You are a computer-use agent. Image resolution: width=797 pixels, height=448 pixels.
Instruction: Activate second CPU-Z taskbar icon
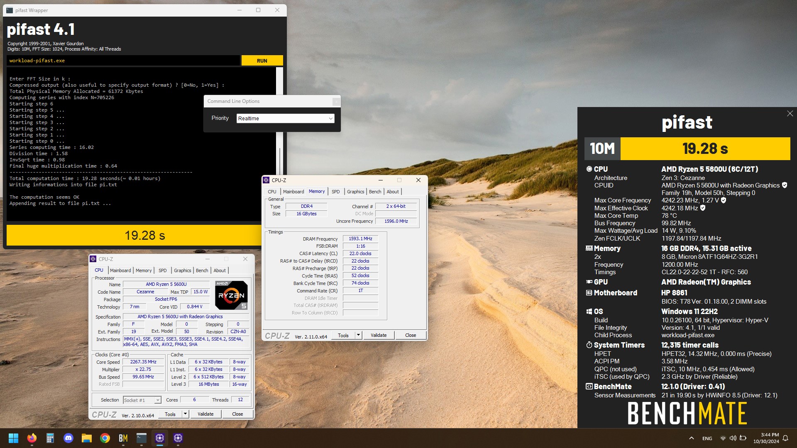tap(178, 438)
